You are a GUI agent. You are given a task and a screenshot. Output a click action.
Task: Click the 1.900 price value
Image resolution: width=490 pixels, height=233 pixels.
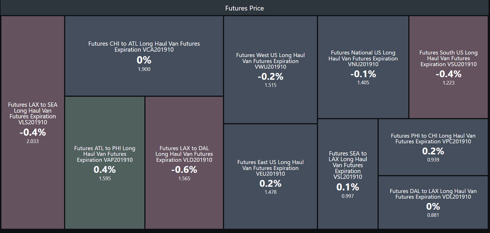[x=144, y=70]
